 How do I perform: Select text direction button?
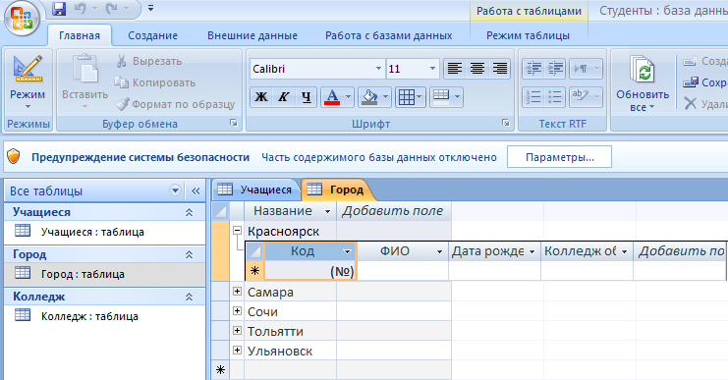point(586,69)
